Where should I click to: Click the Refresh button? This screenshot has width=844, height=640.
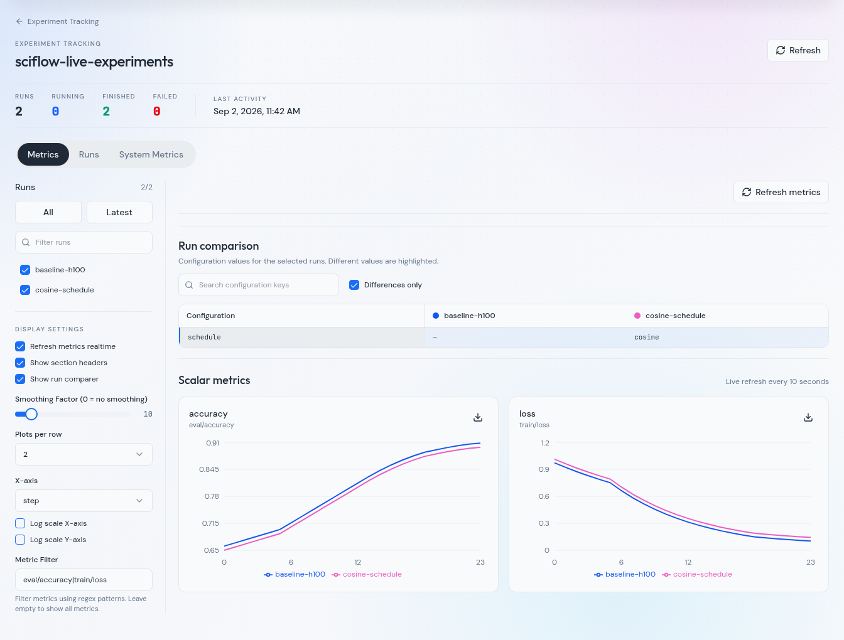pyautogui.click(x=798, y=50)
